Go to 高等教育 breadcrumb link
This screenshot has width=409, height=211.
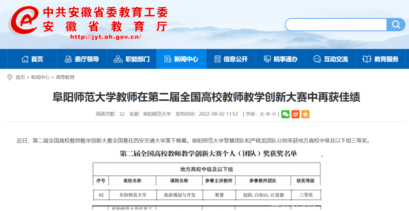tap(65, 77)
